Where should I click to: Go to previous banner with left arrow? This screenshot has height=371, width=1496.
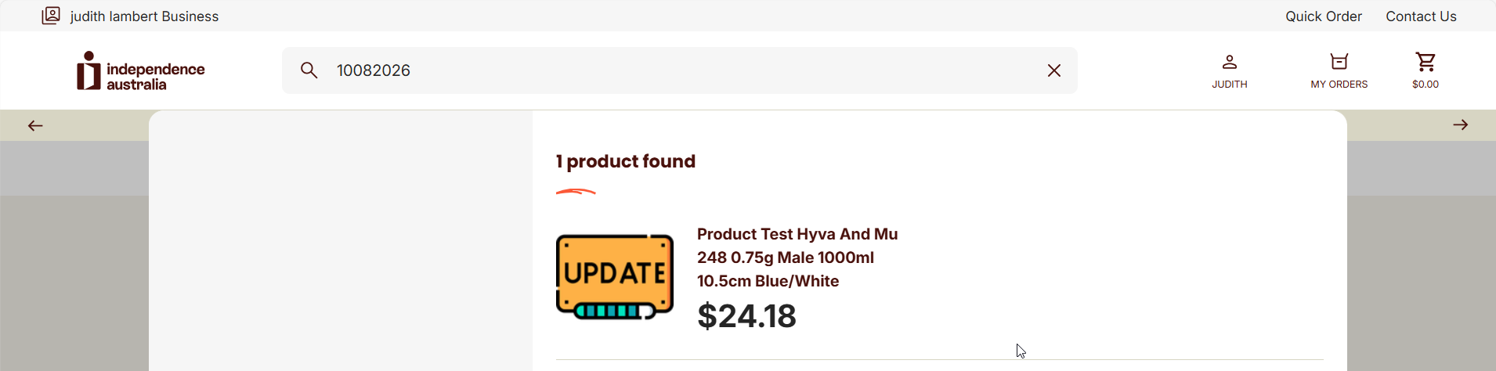point(35,125)
